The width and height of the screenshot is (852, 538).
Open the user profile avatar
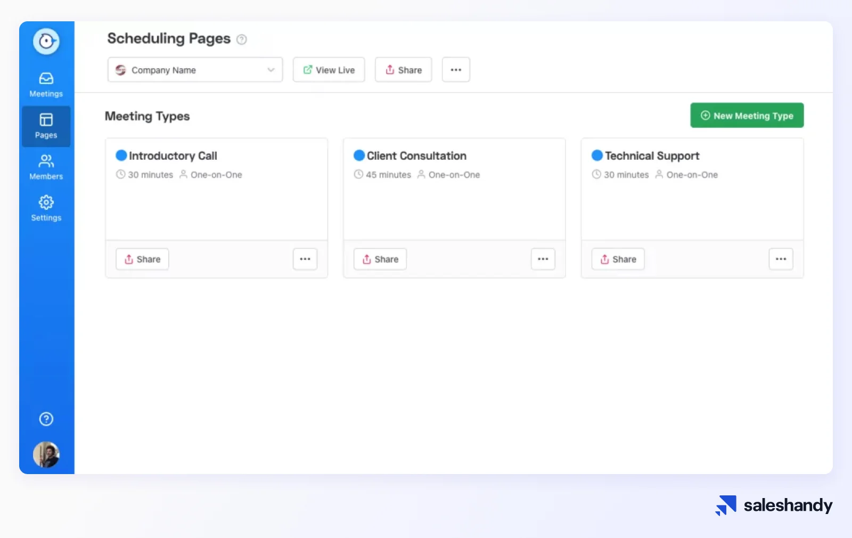click(46, 455)
